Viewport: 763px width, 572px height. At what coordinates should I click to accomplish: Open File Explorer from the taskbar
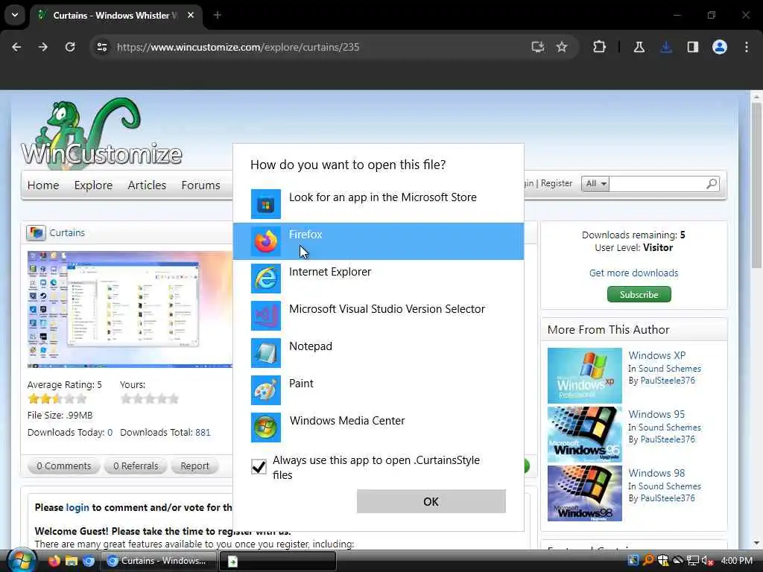point(71,561)
